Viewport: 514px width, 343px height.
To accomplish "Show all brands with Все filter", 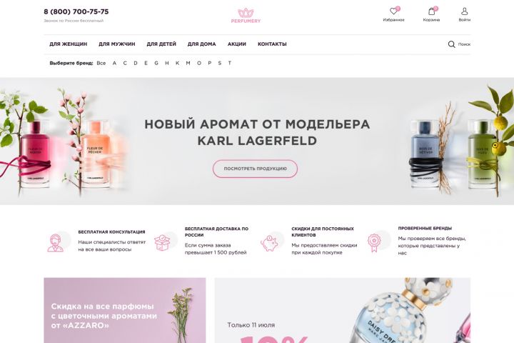I will tap(101, 63).
